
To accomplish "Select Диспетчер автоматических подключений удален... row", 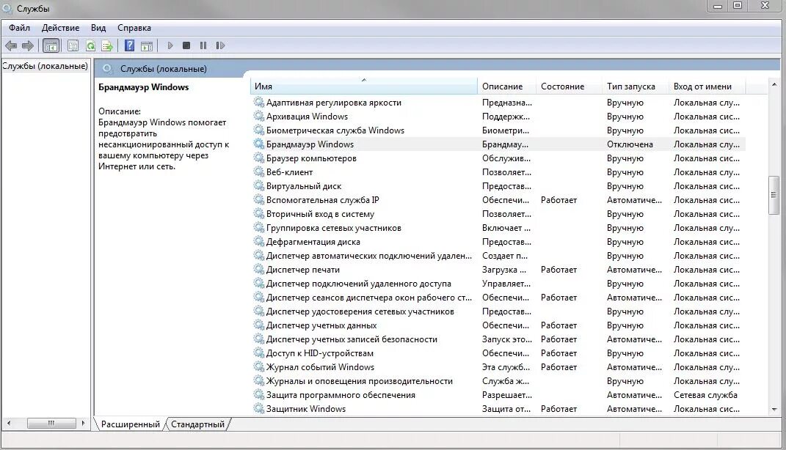I will 499,256.
